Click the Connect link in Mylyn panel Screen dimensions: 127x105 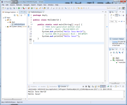115,42
